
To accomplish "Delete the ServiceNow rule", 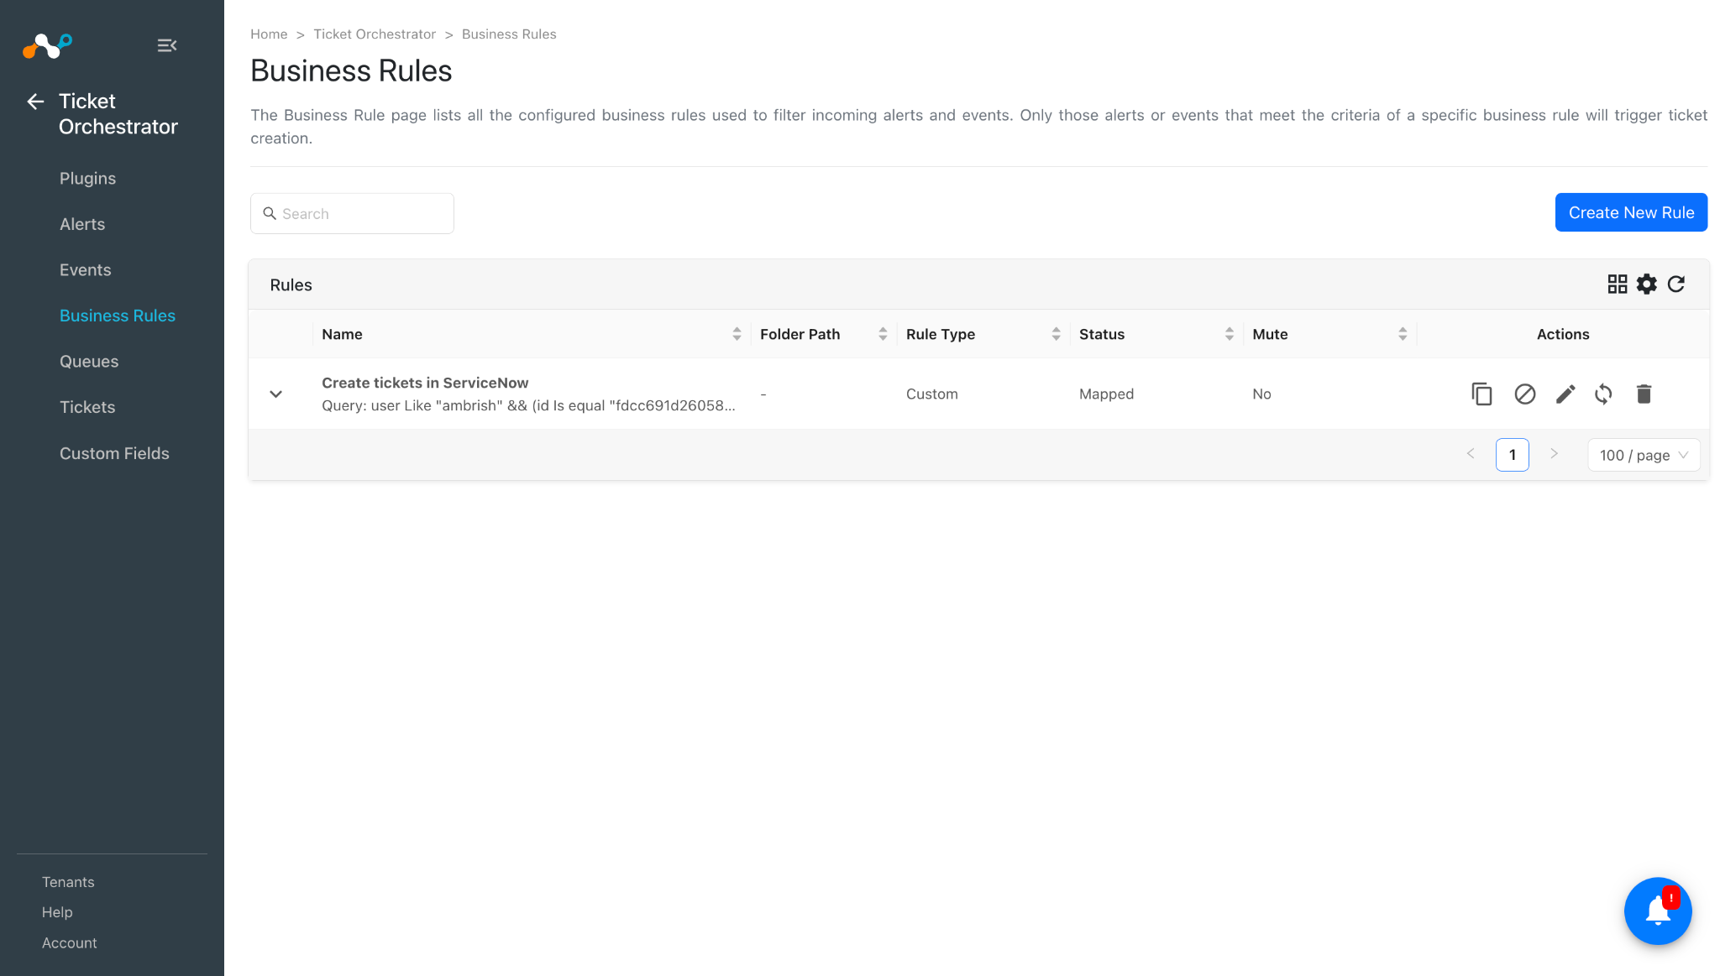I will coord(1644,394).
